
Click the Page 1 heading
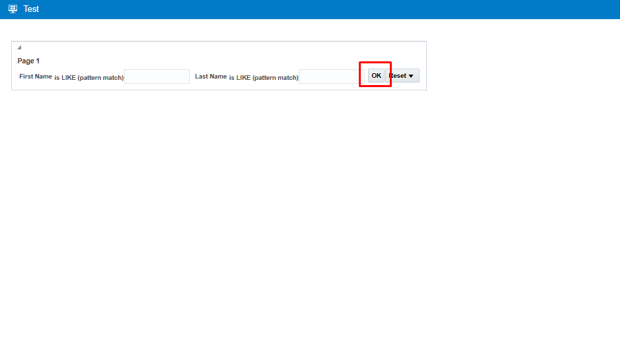28,61
